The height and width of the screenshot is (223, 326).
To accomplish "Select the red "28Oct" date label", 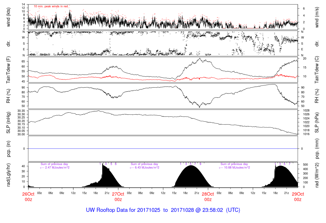I will [208, 194].
